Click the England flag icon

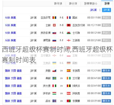click(69, 40)
